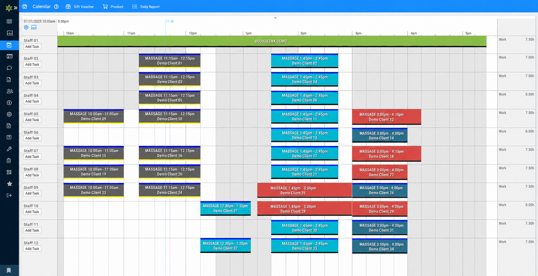
Task: Open Demo Client 20 massage booking
Action: pos(170,172)
